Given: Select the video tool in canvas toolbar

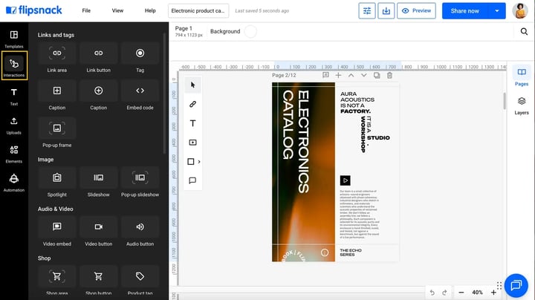Looking at the screenshot, I should click(192, 142).
